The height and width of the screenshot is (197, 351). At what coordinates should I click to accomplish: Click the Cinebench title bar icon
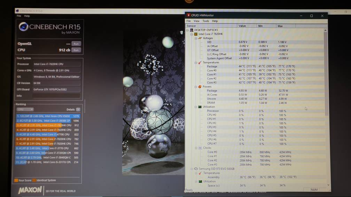point(17,11)
